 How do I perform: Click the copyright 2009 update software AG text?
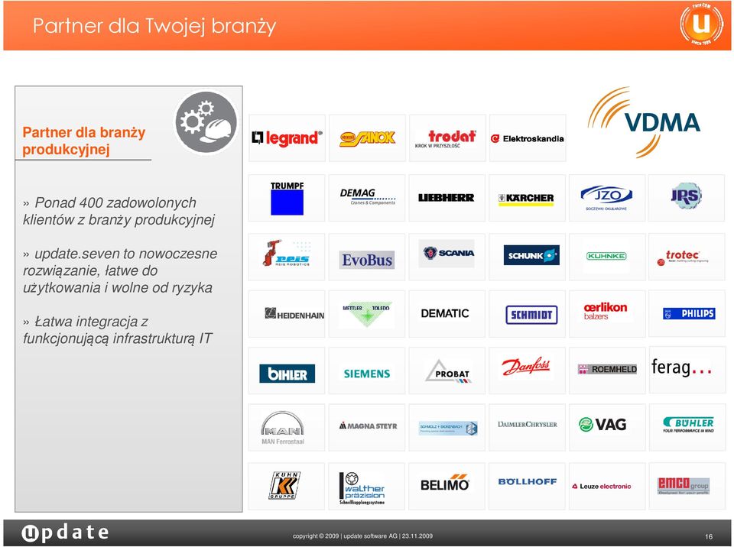click(362, 536)
